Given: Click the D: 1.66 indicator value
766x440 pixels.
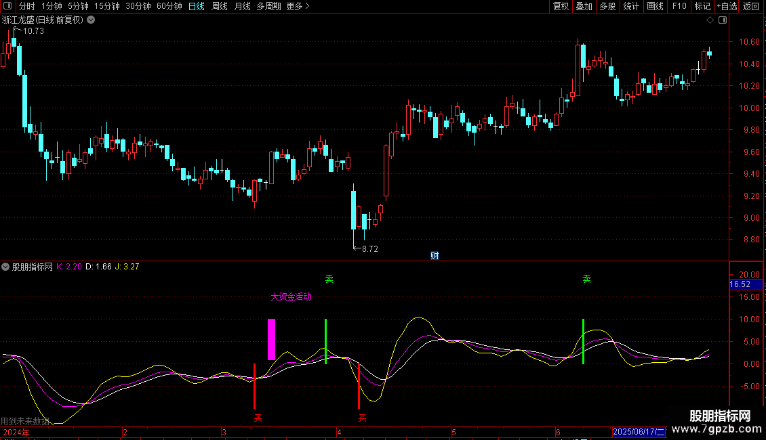Looking at the screenshot, I should 98,267.
